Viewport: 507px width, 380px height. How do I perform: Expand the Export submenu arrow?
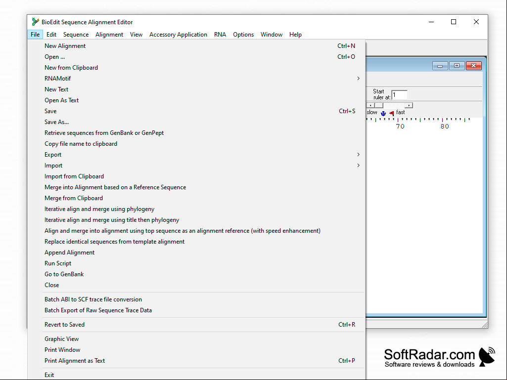[358, 155]
